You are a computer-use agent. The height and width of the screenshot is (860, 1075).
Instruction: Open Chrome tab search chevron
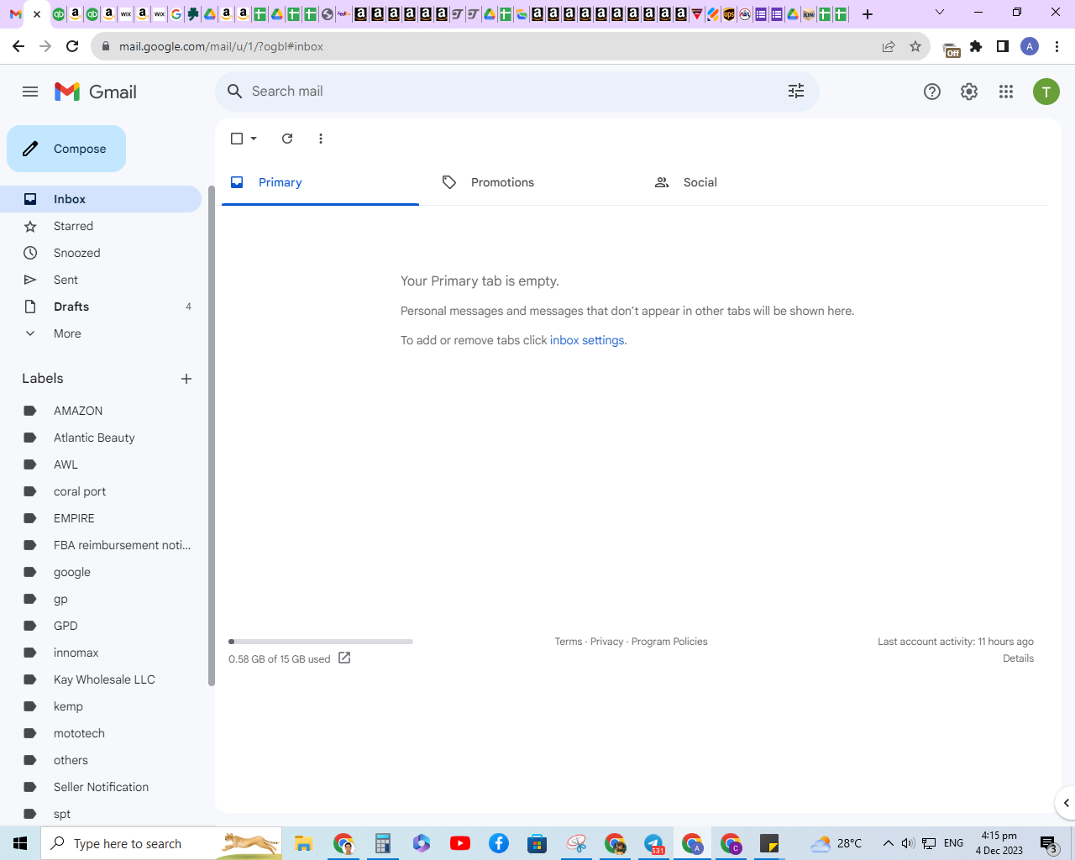pyautogui.click(x=940, y=13)
